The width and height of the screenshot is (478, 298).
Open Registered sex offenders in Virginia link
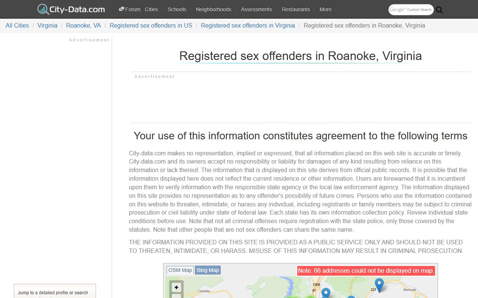[x=248, y=25]
